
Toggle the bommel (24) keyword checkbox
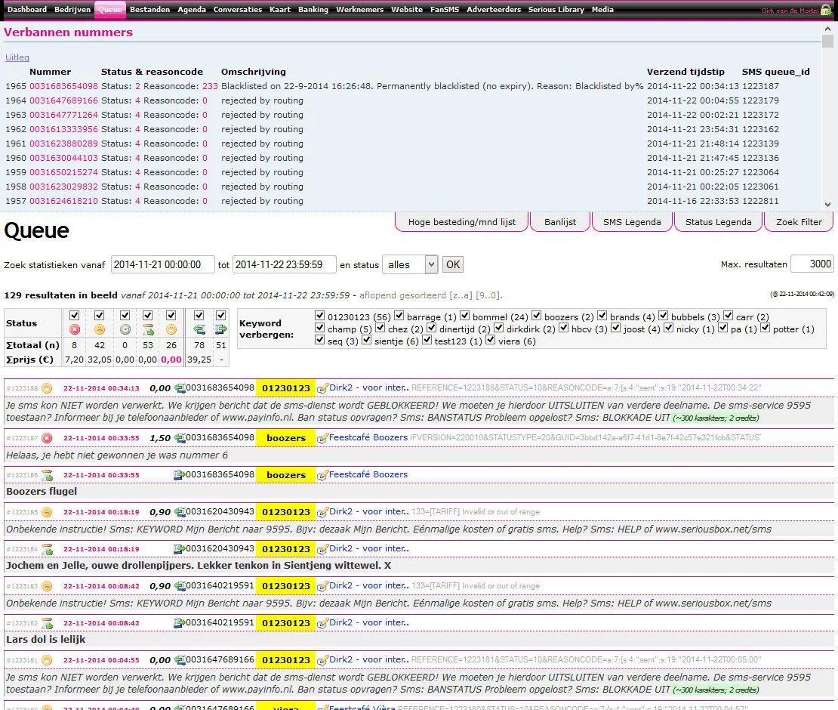click(464, 316)
